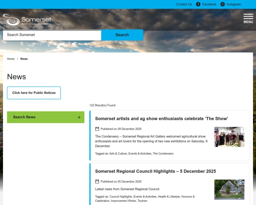This screenshot has height=205, width=256.
Task: Click 'Latest news from Somerset Regional Council.' text
Action: click(x=128, y=189)
